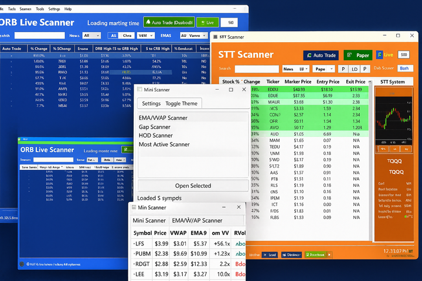Click the Mini Scanner window title icon
This screenshot has height=281, width=422.
(x=139, y=89)
